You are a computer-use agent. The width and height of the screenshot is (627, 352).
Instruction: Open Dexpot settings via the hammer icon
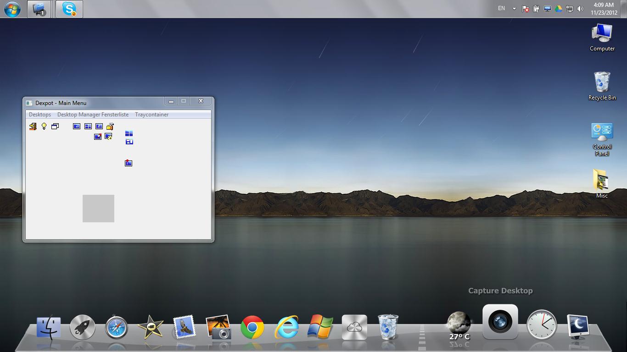point(110,126)
